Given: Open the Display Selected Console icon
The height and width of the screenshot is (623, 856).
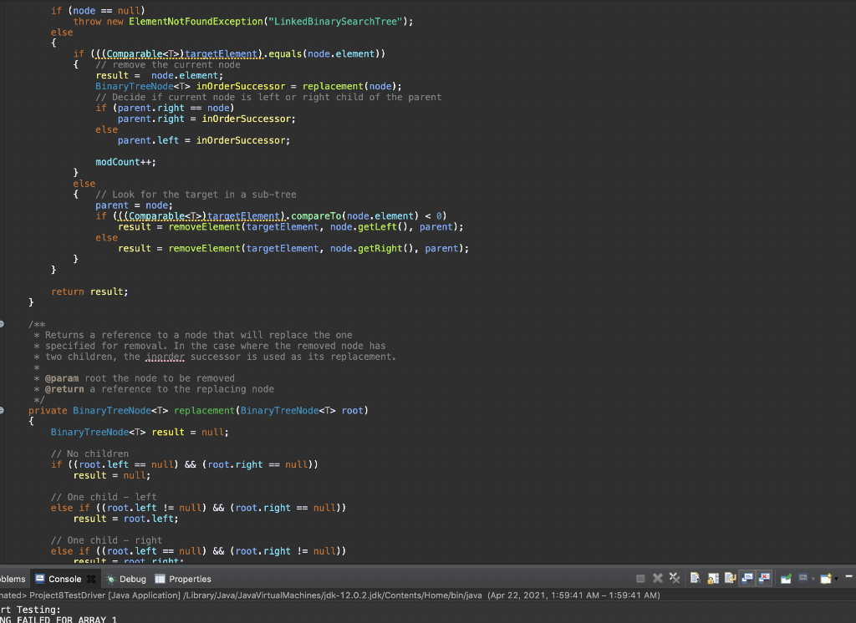Looking at the screenshot, I should point(803,578).
